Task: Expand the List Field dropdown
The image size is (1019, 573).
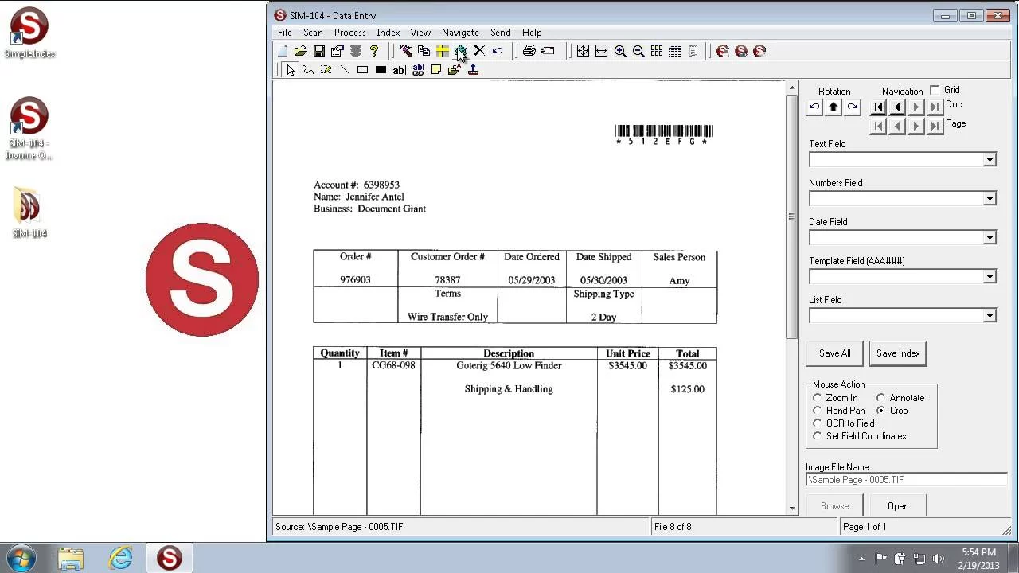Action: click(x=989, y=316)
